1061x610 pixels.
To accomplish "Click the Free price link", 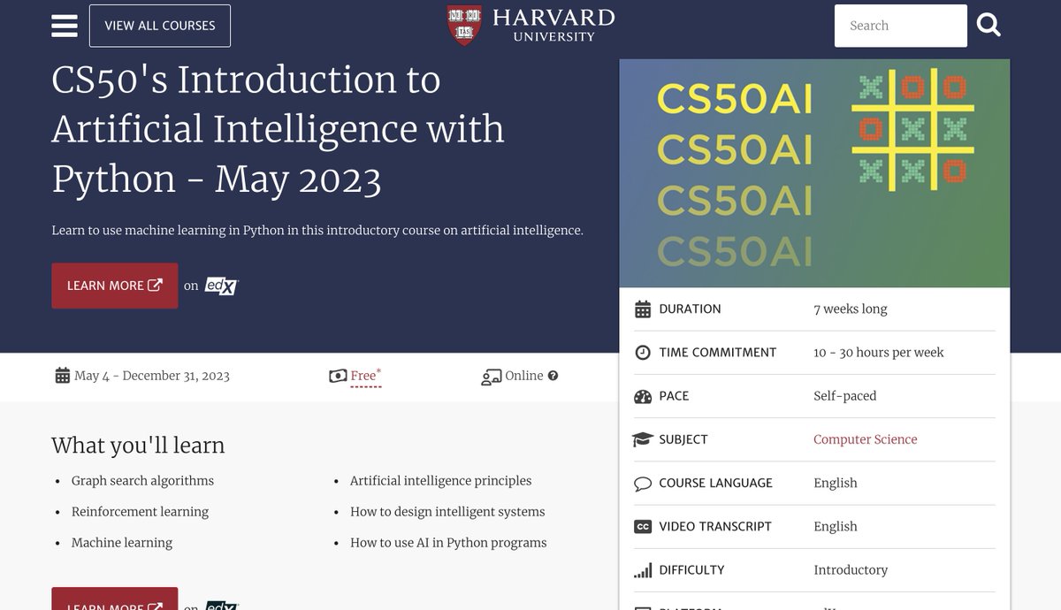I will 363,376.
